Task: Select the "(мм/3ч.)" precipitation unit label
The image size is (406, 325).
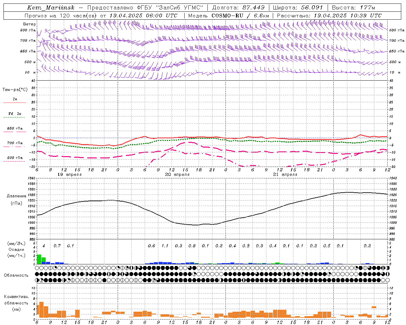Action: coord(16,243)
